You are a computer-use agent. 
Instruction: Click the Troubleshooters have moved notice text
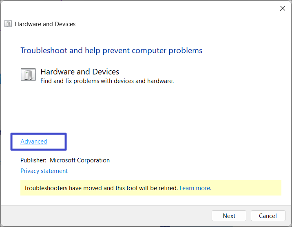(101, 188)
